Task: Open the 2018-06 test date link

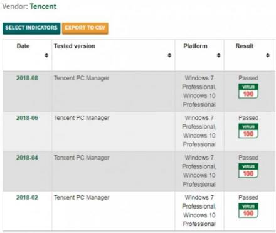Action: coord(27,118)
